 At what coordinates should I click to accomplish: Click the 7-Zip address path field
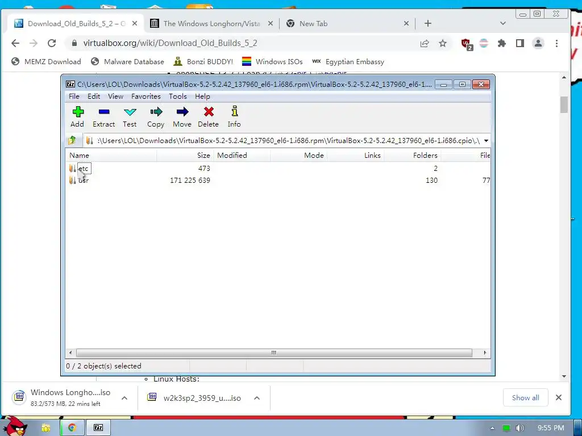click(283, 141)
